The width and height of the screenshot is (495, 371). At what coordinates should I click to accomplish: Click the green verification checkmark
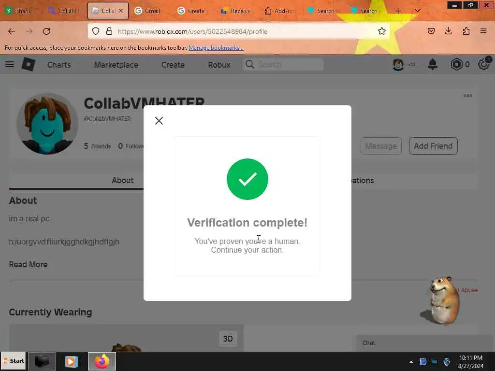(x=247, y=179)
